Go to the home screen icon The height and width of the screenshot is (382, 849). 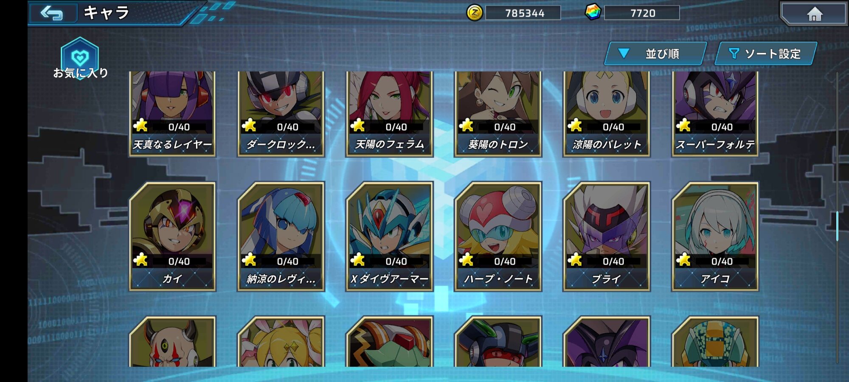coord(814,14)
